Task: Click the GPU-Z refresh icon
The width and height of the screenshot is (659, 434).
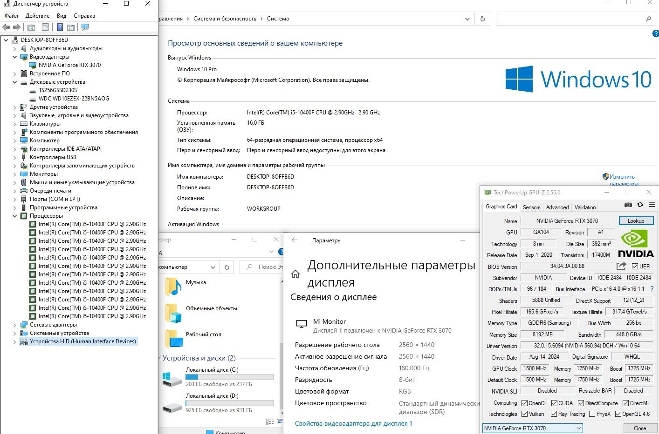Action: coord(640,205)
